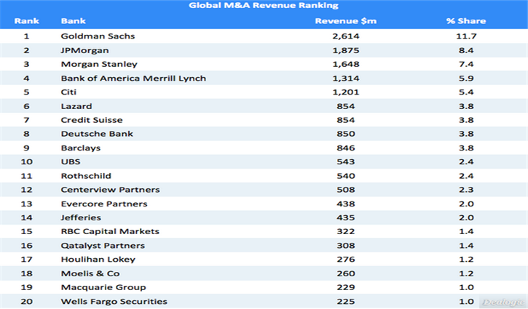Click the share value '8.4'
This screenshot has width=528, height=309.
pos(466,50)
